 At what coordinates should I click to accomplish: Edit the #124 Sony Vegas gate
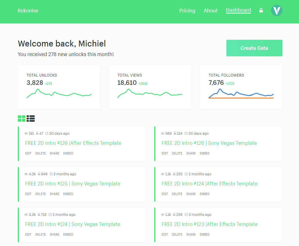(x=28, y=234)
